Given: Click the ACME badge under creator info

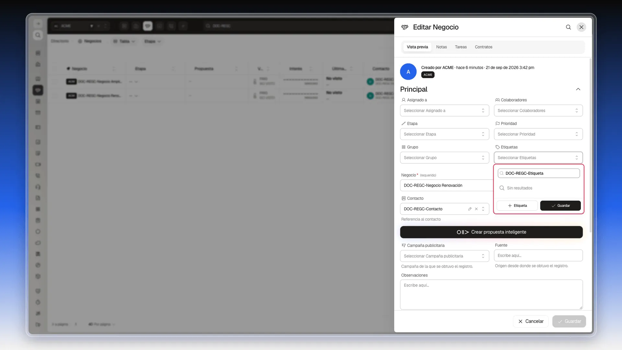Looking at the screenshot, I should click(428, 75).
